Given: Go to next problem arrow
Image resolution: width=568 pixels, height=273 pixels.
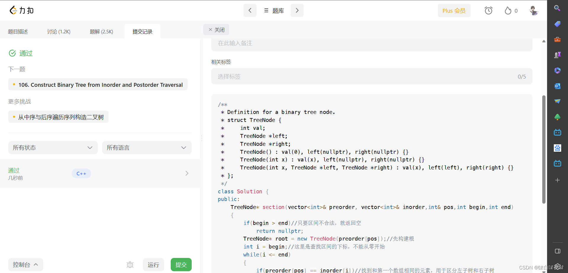Looking at the screenshot, I should (x=297, y=11).
